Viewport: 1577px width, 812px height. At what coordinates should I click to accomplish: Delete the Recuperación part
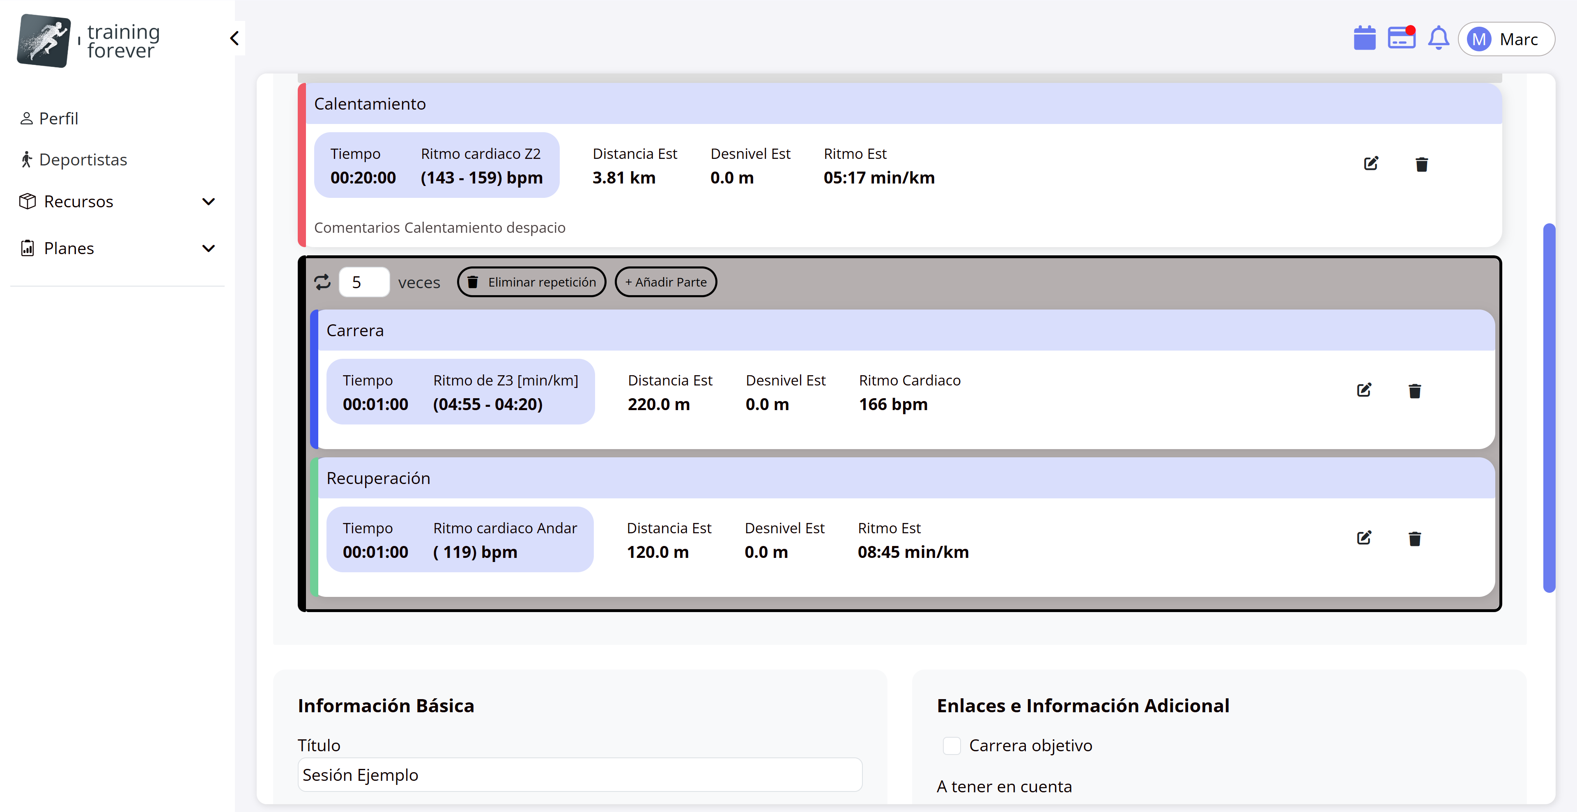point(1414,539)
